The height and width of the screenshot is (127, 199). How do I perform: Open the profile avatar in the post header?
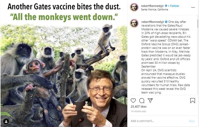click(x=134, y=7)
